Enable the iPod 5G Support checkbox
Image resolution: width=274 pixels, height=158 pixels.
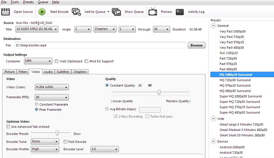coord(86,61)
